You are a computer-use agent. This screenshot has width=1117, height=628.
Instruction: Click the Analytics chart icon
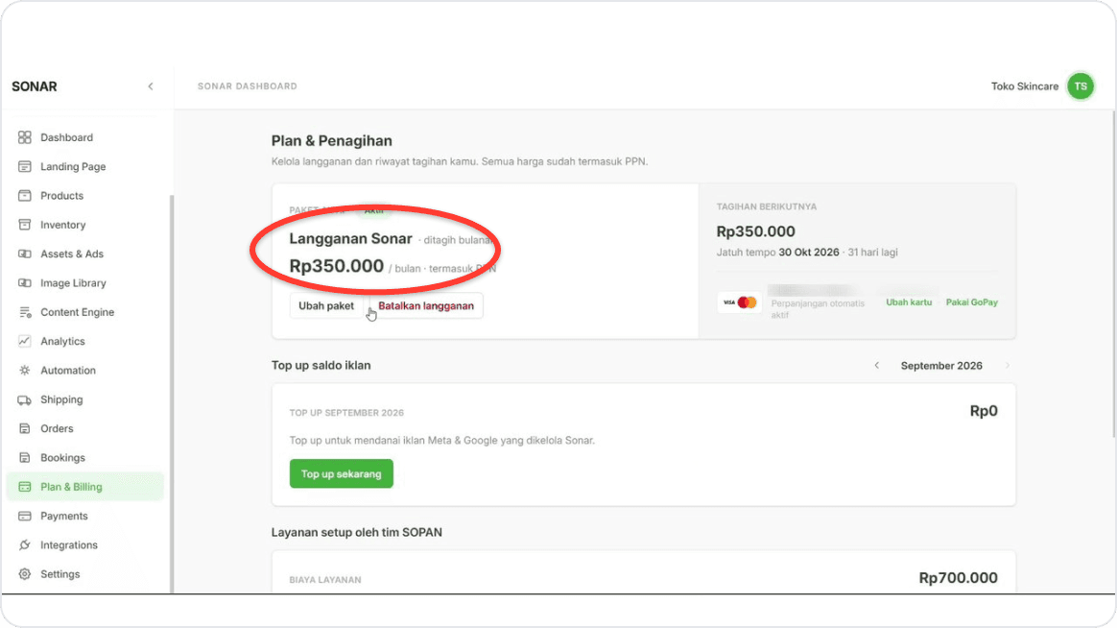pyautogui.click(x=25, y=342)
